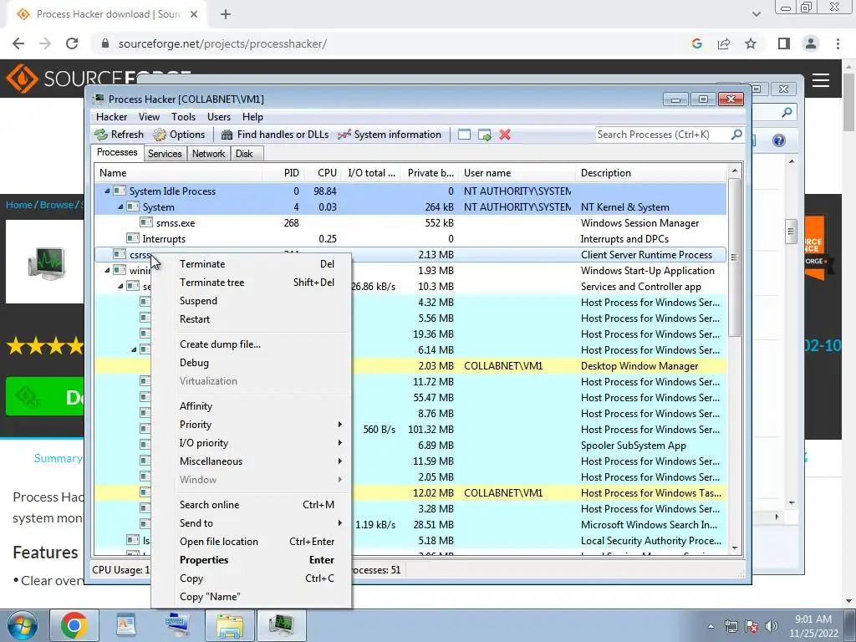Viewport: 856px width, 642px height.
Task: Choose Terminate tree menu entry
Action: (252, 283)
